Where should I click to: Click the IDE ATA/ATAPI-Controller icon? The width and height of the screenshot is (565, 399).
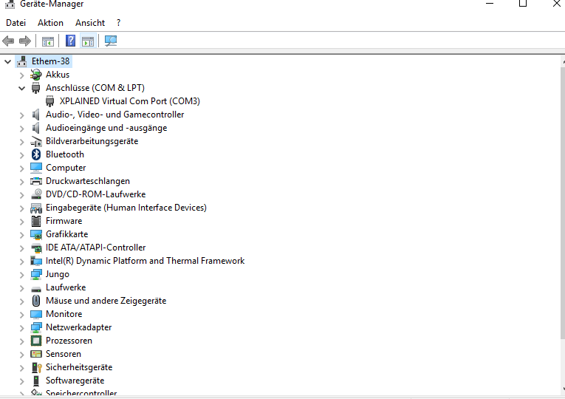pyautogui.click(x=36, y=248)
